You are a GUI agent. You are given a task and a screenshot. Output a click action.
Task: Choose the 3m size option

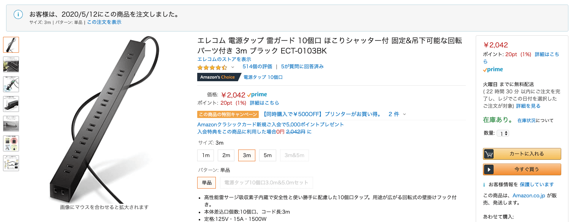pos(247,155)
